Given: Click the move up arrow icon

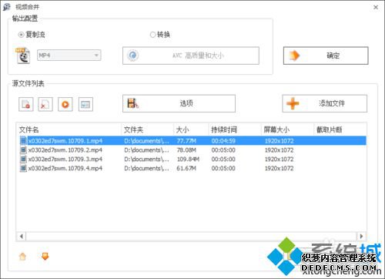Looking at the screenshot, I should click(x=22, y=257).
